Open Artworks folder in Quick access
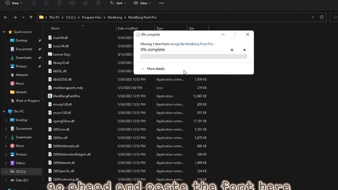The height and width of the screenshot is (190, 338). [22, 75]
